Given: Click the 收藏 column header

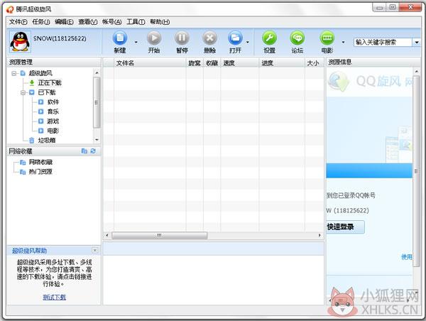Looking at the screenshot, I should tap(212, 63).
